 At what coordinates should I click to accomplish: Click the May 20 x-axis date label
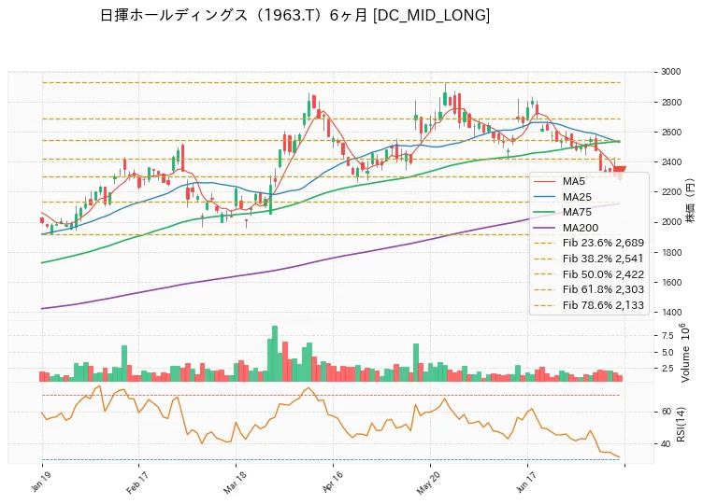click(428, 483)
